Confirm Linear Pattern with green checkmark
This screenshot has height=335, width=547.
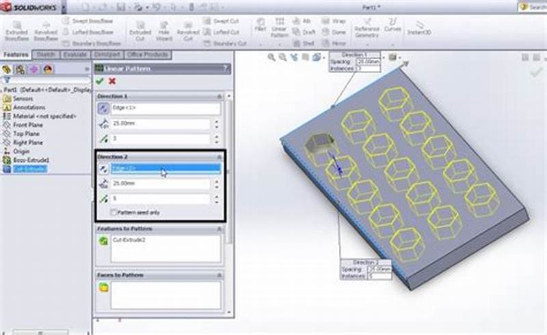click(100, 81)
